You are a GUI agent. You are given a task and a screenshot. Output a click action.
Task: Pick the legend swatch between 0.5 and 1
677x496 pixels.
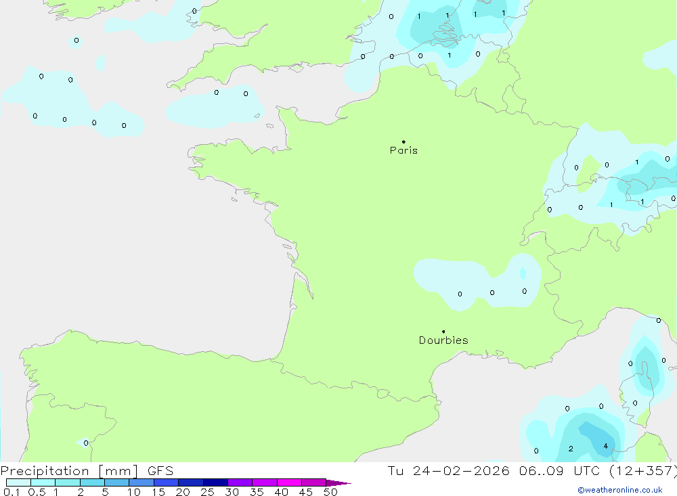(x=43, y=482)
